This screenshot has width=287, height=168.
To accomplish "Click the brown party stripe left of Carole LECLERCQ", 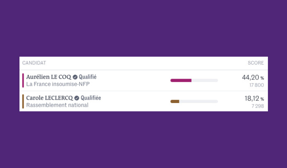I will point(23,101).
